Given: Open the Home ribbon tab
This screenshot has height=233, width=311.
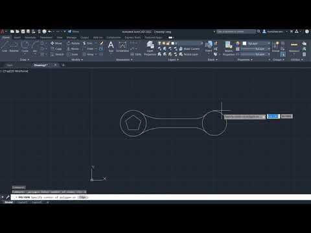Looking at the screenshot, I should click(x=6, y=38).
